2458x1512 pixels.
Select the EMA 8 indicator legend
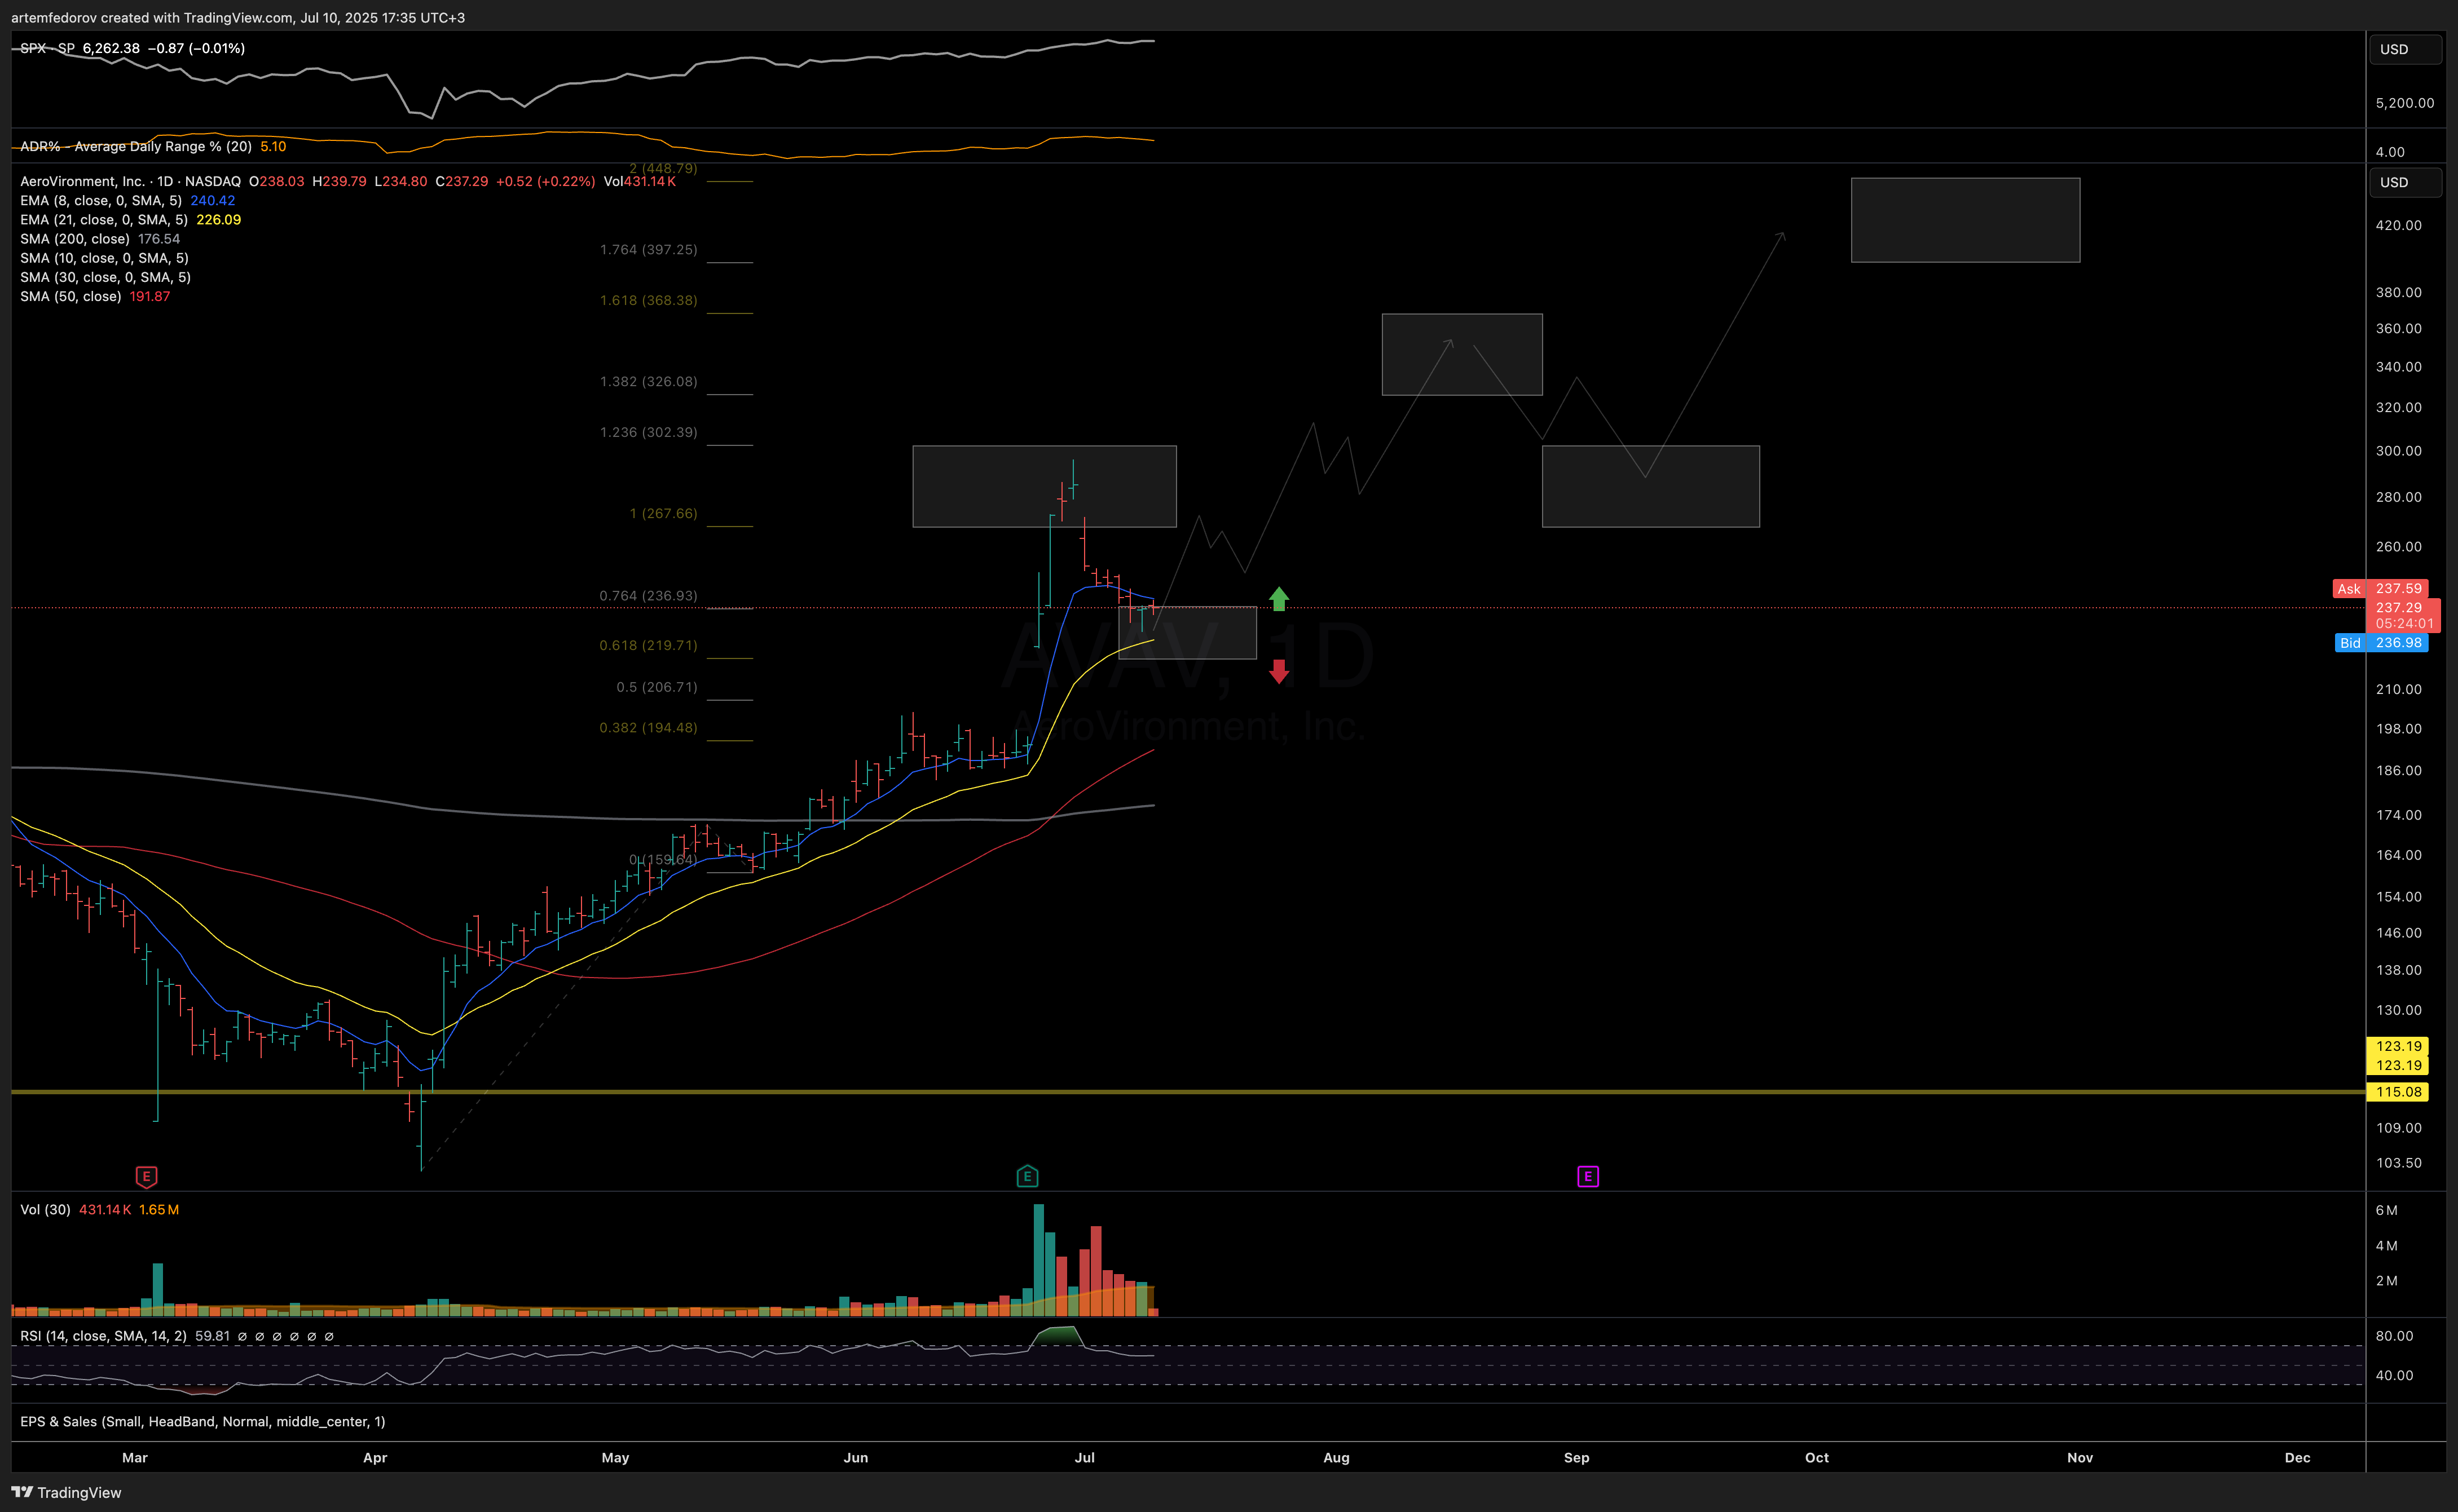pos(101,200)
